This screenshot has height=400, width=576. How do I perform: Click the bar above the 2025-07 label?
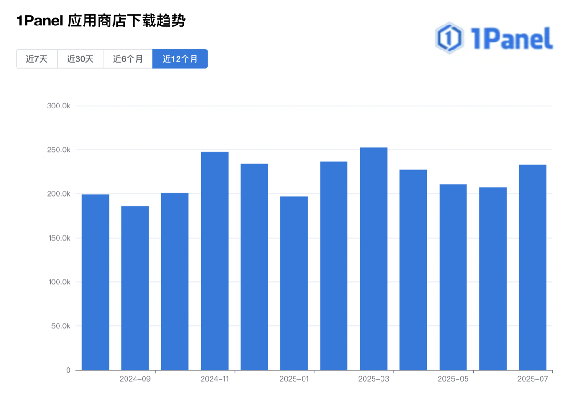pos(533,267)
